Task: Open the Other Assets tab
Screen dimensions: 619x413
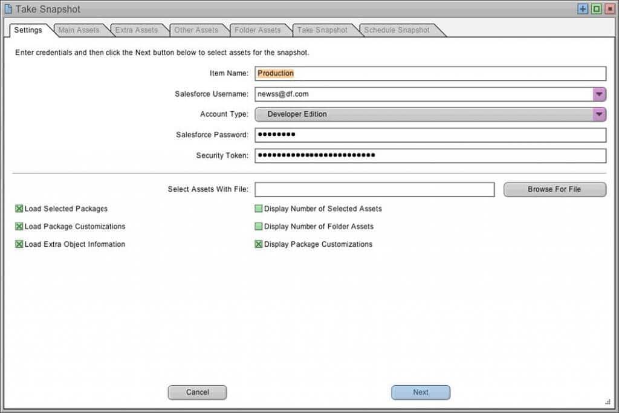Action: pyautogui.click(x=196, y=30)
